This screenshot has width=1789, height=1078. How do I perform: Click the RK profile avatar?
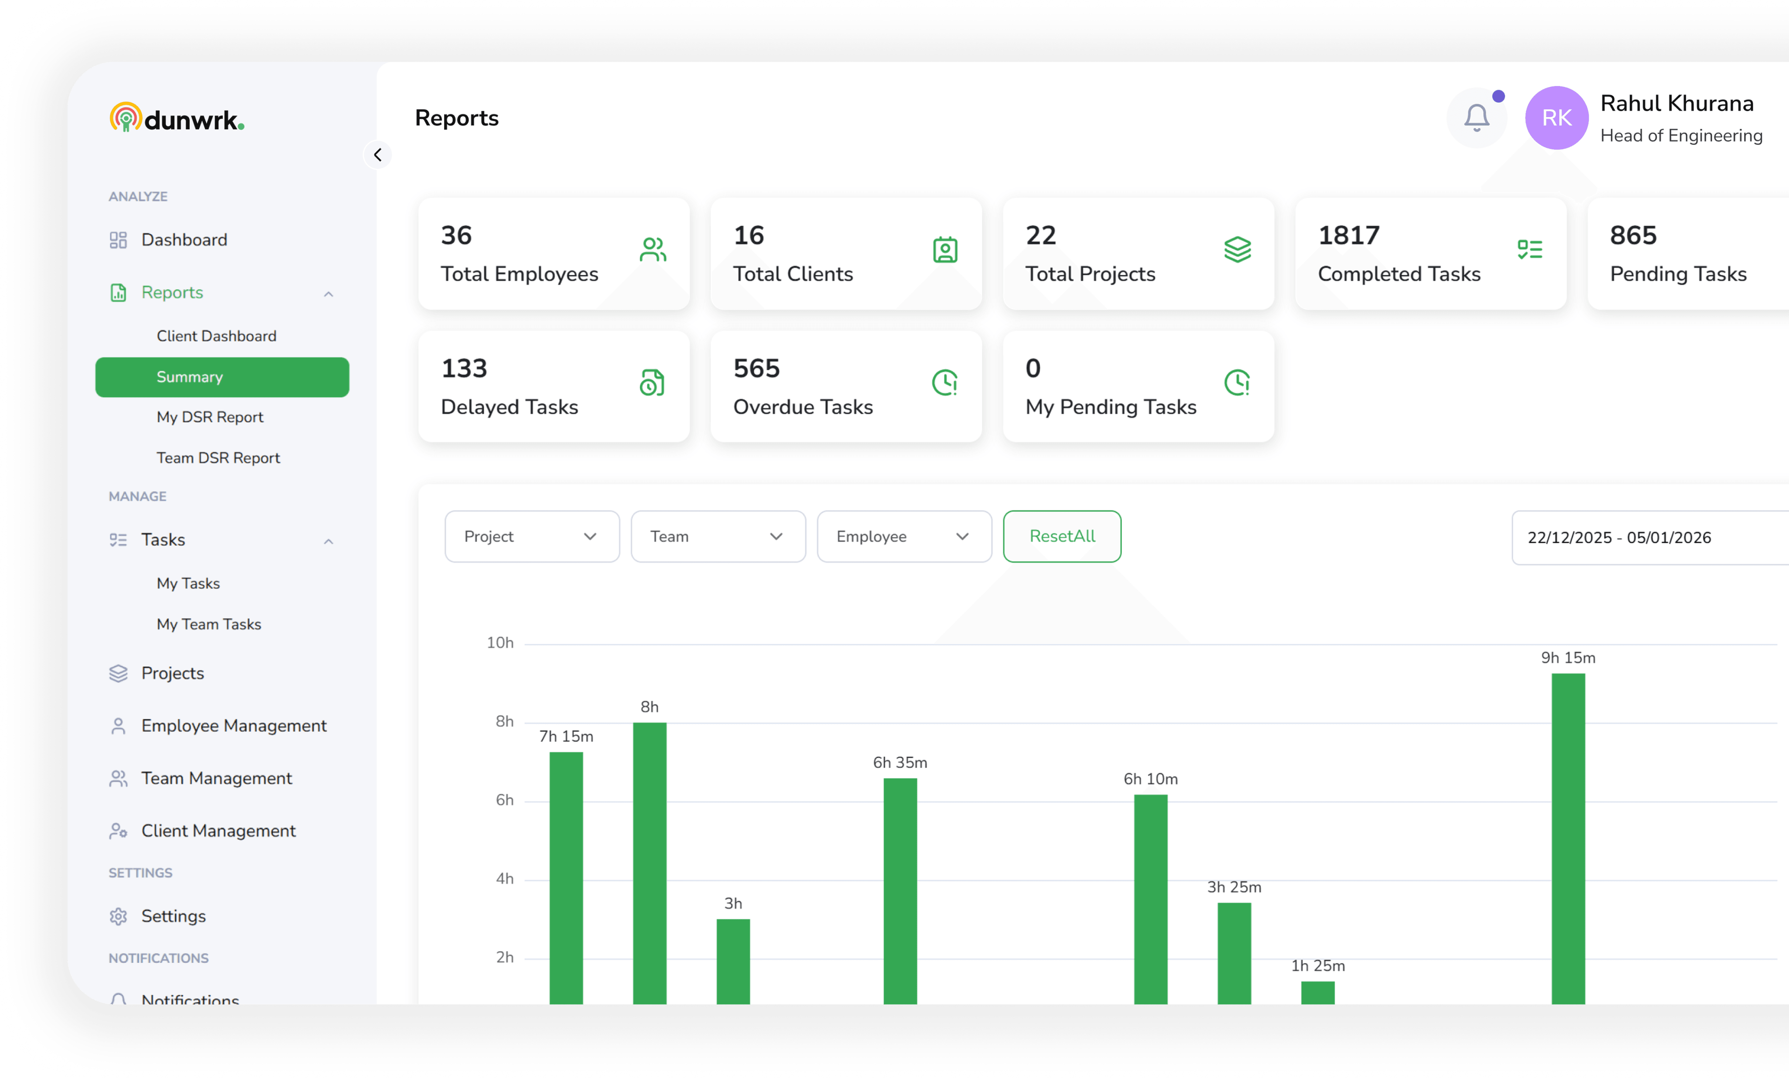click(1556, 118)
